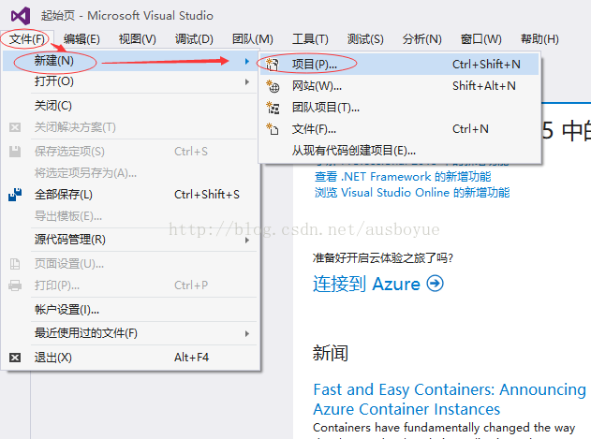This screenshot has height=439, width=591.
Task: Open 浏览 Visual Studio Online 的新增功能 link
Action: [x=412, y=193]
